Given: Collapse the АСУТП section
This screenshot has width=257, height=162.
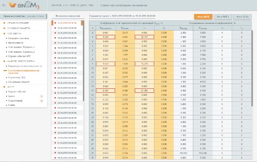Looking at the screenshot, I should [x=10, y=87].
